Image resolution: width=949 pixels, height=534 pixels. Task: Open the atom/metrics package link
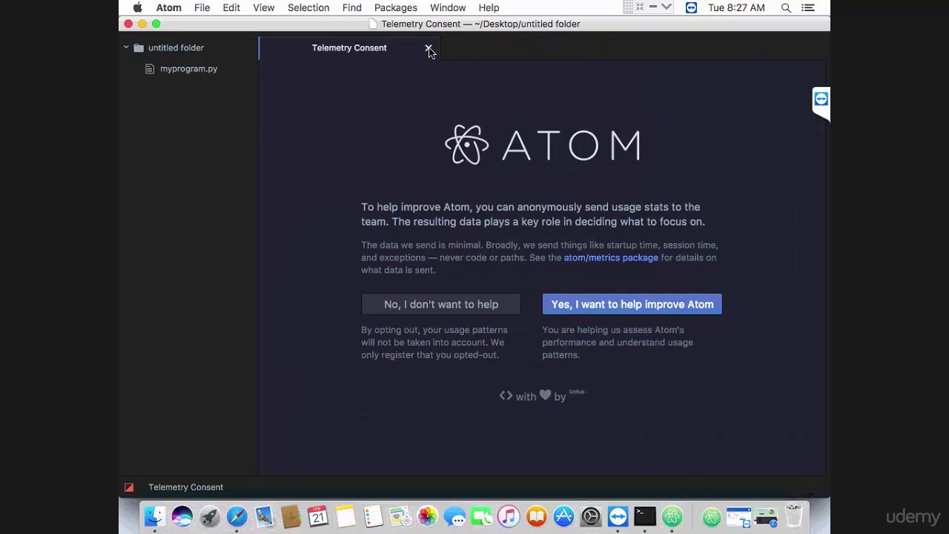[611, 257]
